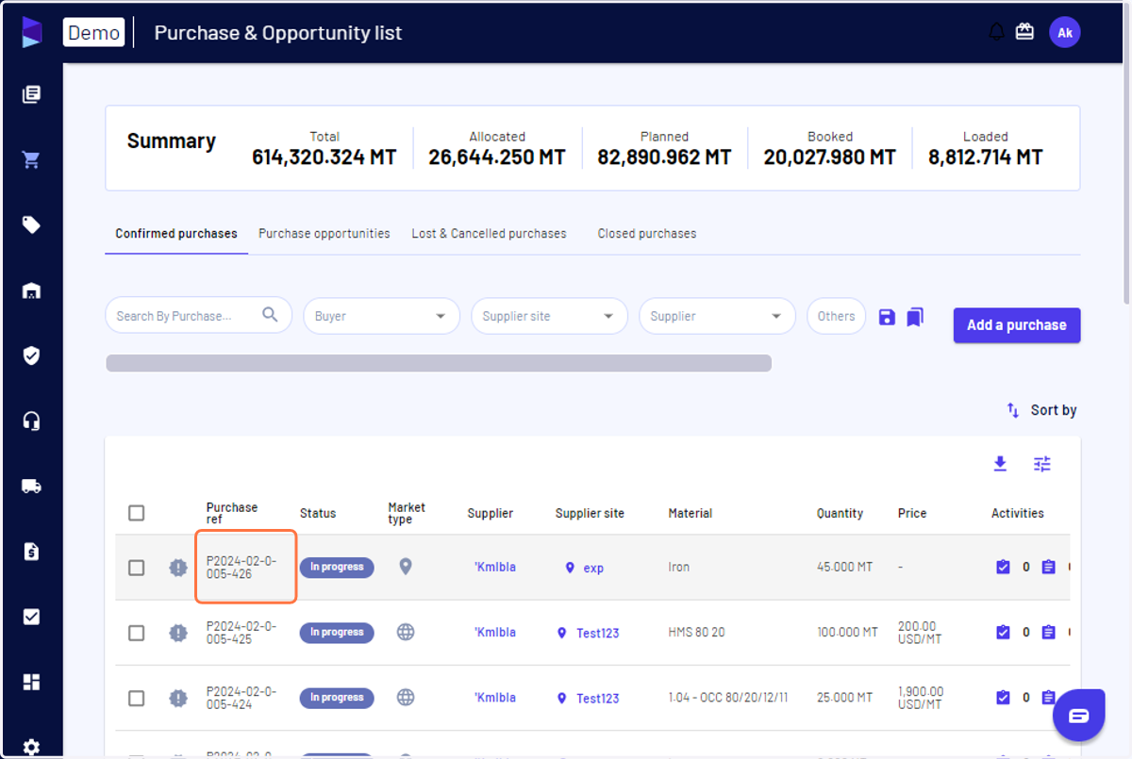Click the horizontal gray scrollbar under filters
Viewport: 1132px width, 759px height.
(x=439, y=363)
